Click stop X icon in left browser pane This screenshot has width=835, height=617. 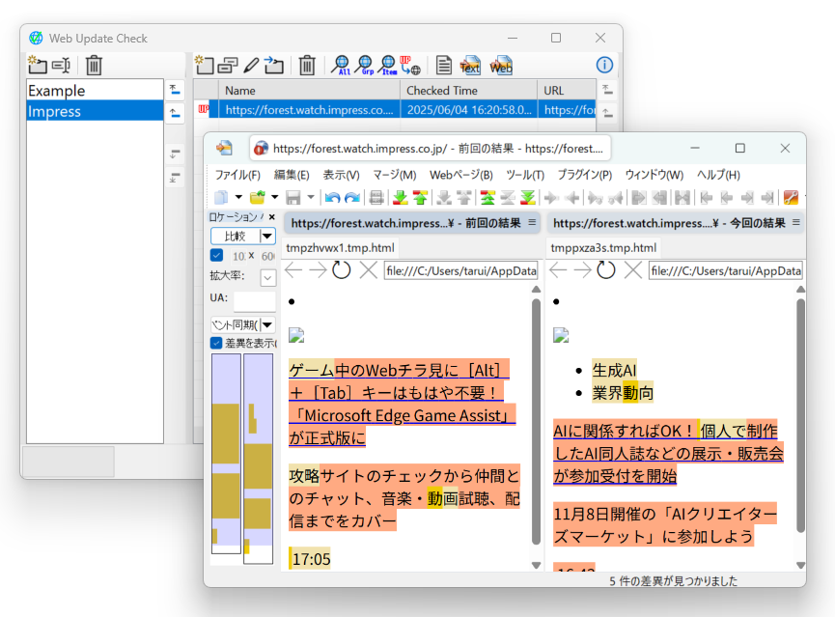[x=368, y=270]
